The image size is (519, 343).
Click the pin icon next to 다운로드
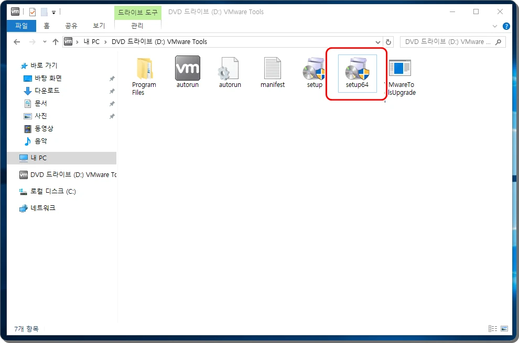[112, 91]
